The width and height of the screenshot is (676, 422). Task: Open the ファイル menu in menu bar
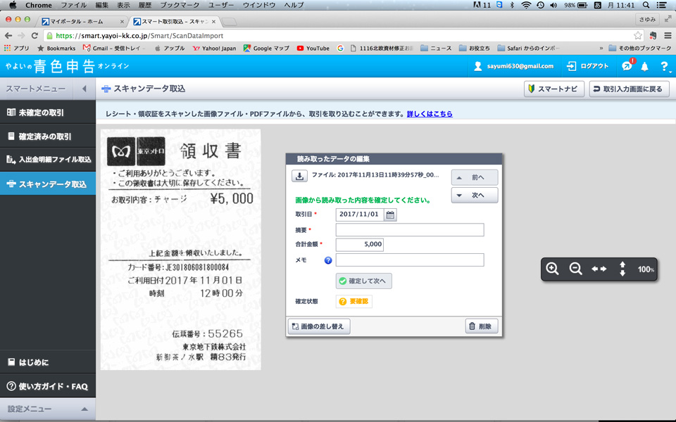tap(73, 5)
